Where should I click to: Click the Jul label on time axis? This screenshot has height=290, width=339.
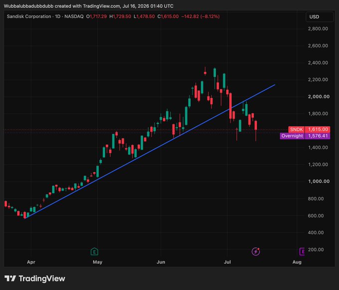[x=227, y=262]
